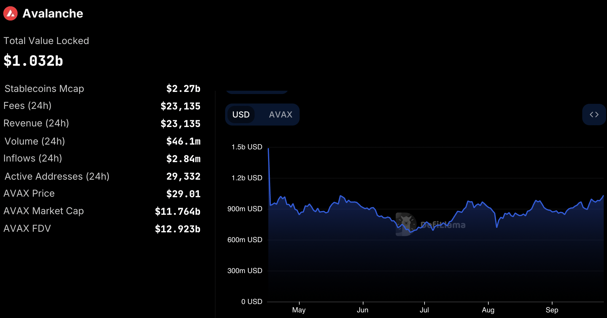
Task: Click the 600m USD axis label
Action: tap(245, 240)
